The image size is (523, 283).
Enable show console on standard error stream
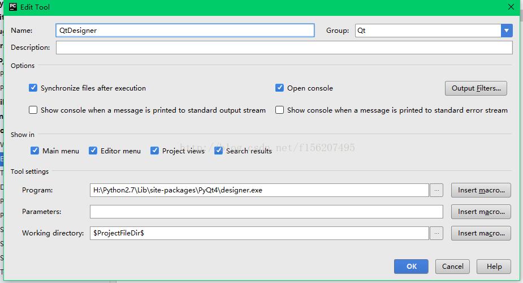click(x=279, y=110)
